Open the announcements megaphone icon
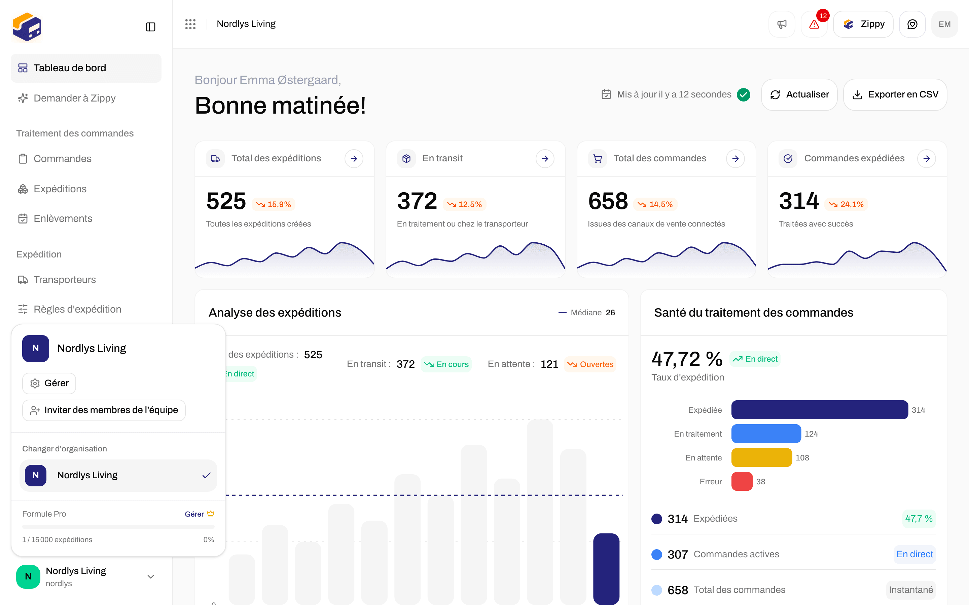The height and width of the screenshot is (605, 969). (782, 25)
